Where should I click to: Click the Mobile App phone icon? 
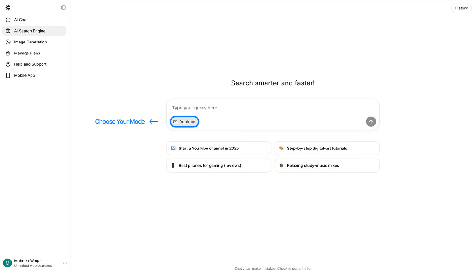(x=8, y=75)
